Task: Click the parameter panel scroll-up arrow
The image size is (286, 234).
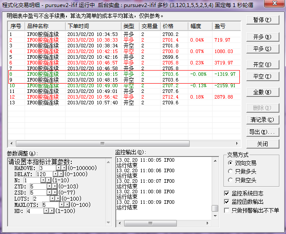Action: 108,162
